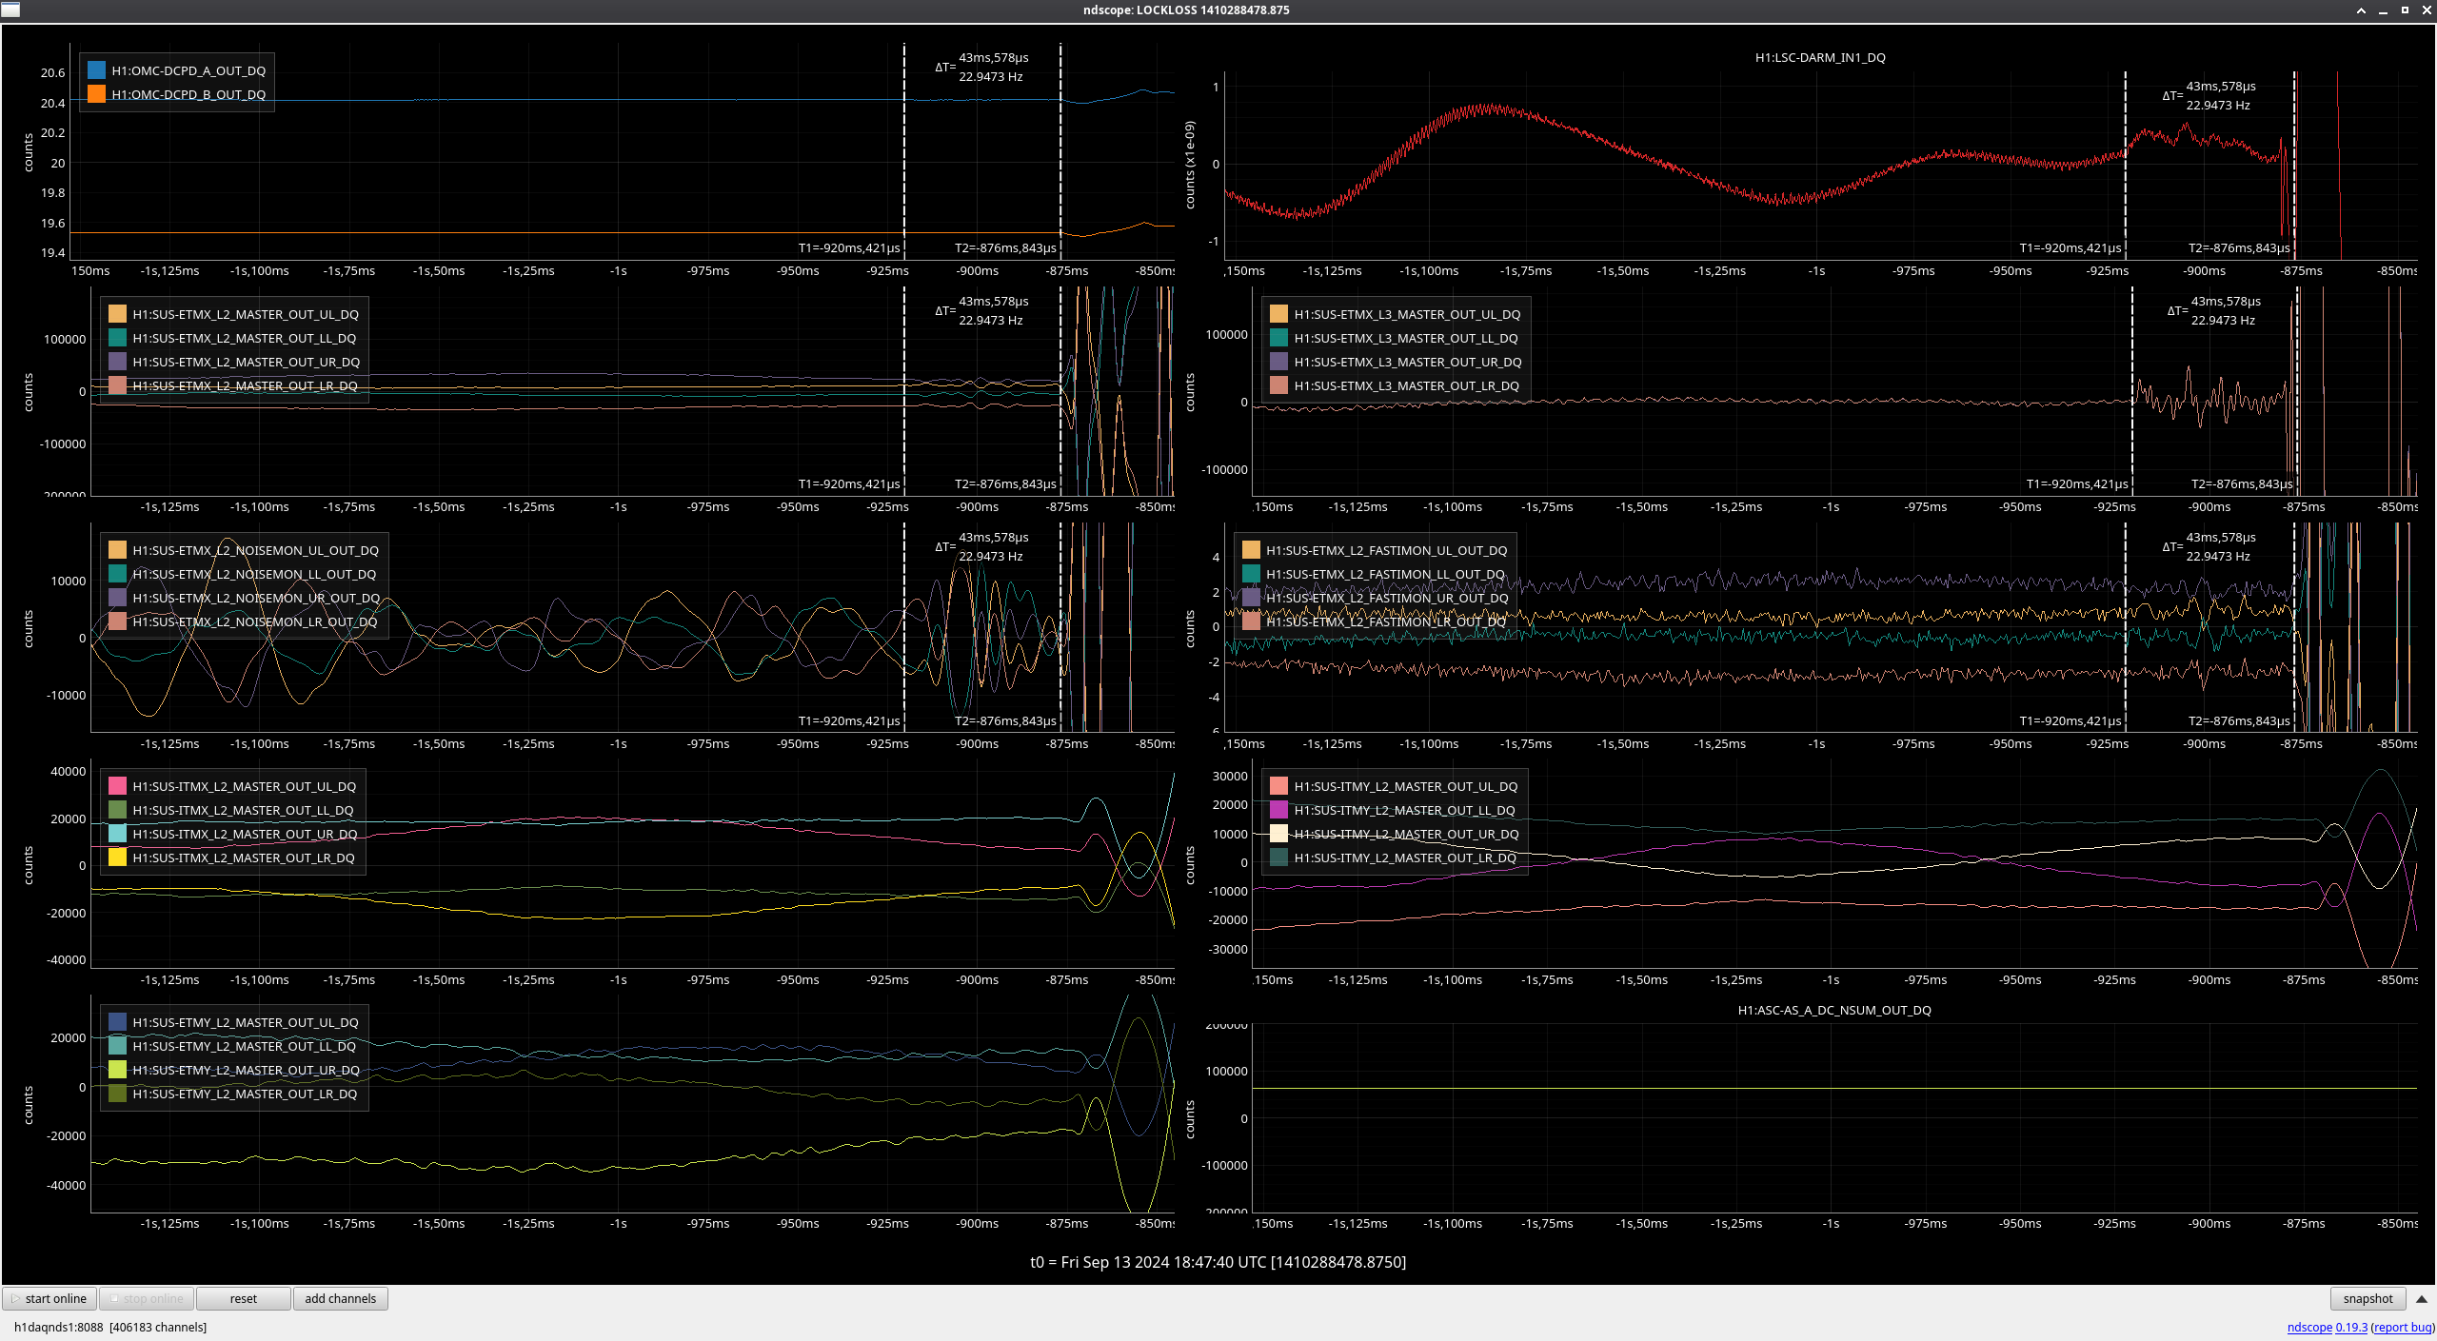Click the H1:LSC-DARM_IN1_DQ plot title
Screen dimensions: 2437x1341
pos(1820,57)
